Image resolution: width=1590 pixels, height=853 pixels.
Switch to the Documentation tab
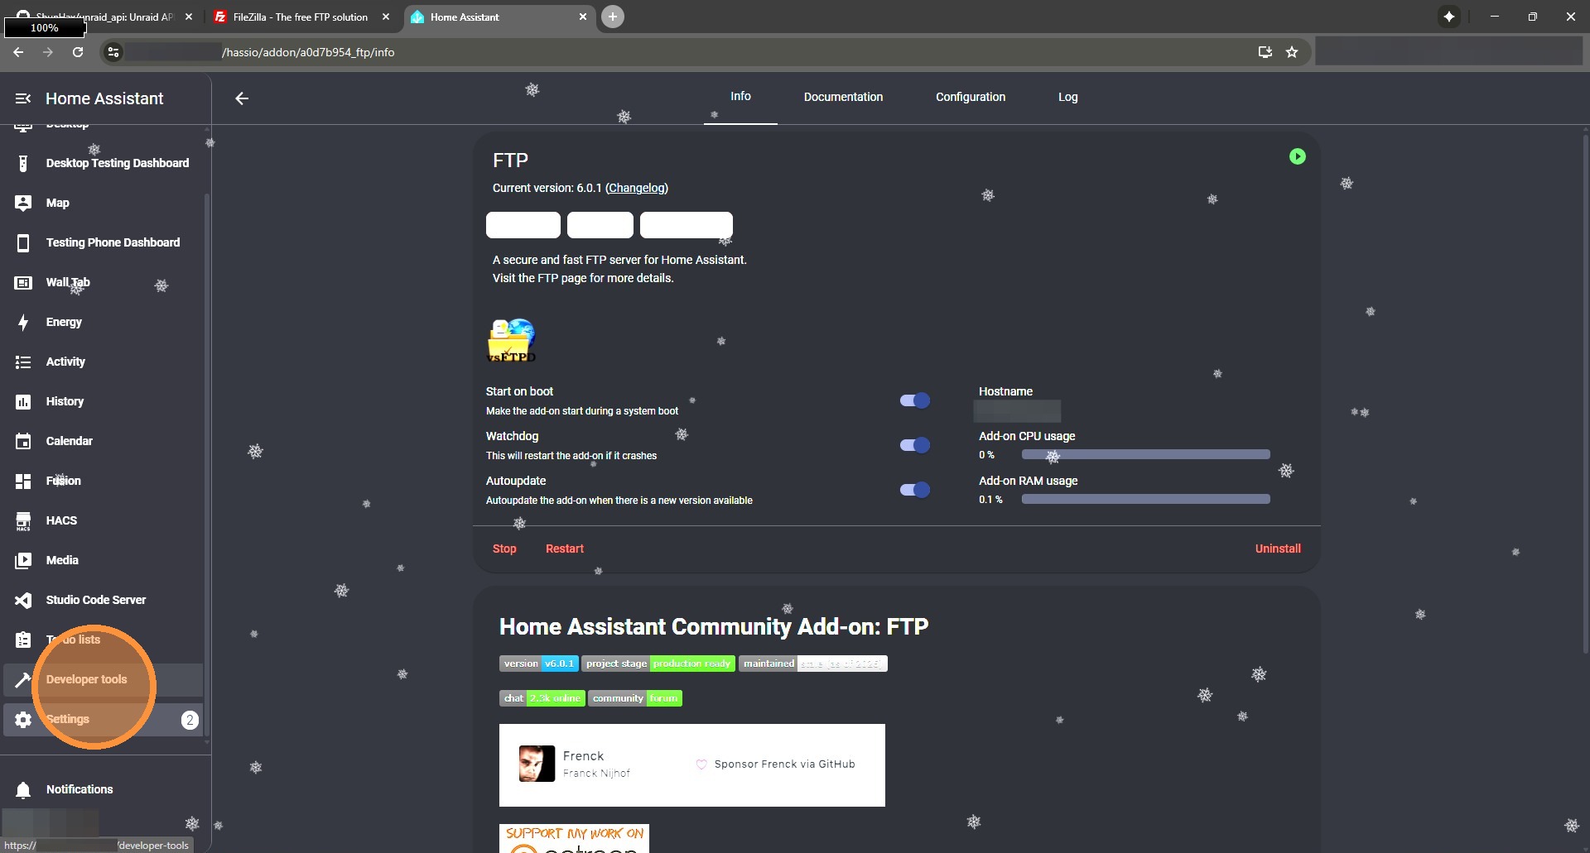pos(843,97)
